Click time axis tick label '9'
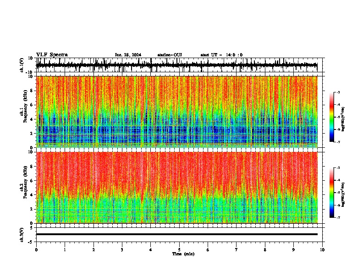 pyautogui.click(x=293, y=250)
